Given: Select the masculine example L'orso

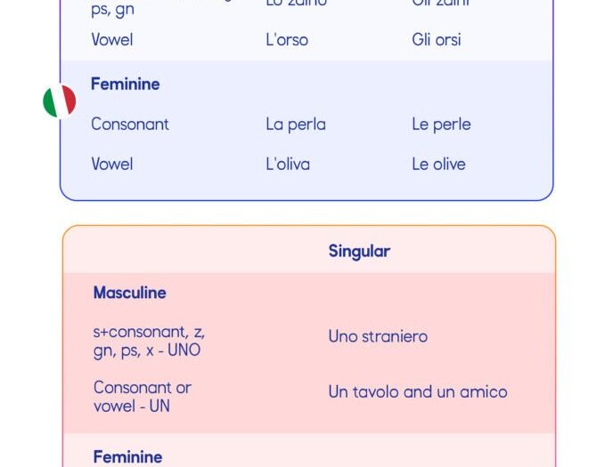Looking at the screenshot, I should point(287,40).
